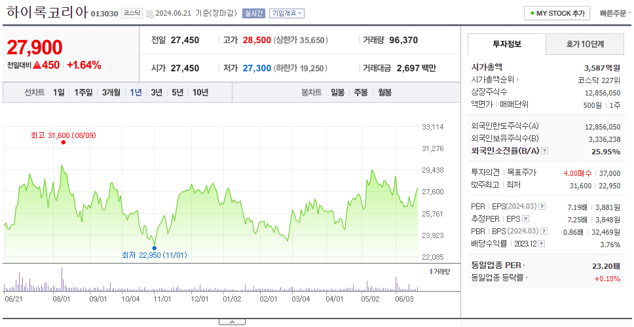Click the 저가 value 27,300
This screenshot has width=634, height=327.
[257, 68]
